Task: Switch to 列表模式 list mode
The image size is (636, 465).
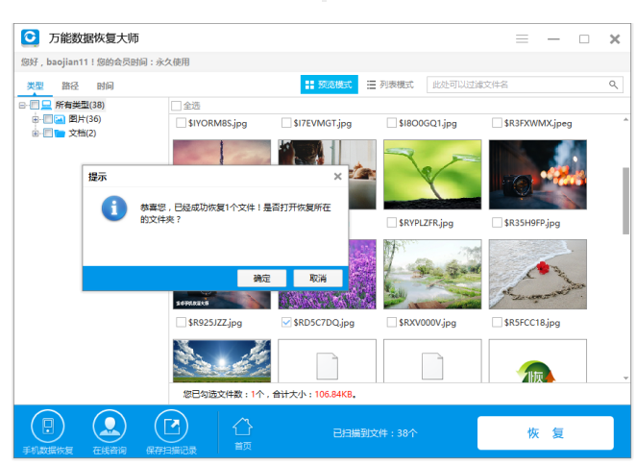Action: (389, 85)
